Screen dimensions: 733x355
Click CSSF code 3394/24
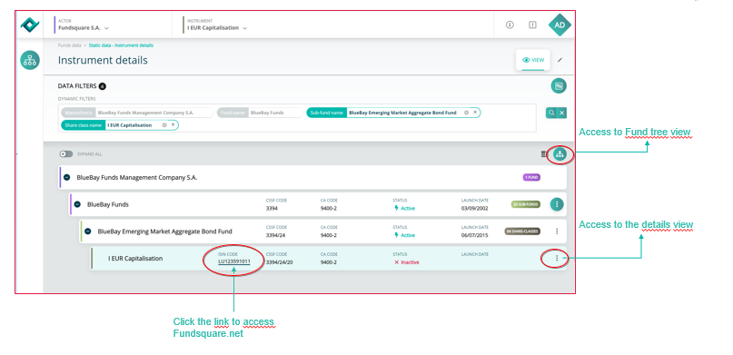tap(276, 235)
